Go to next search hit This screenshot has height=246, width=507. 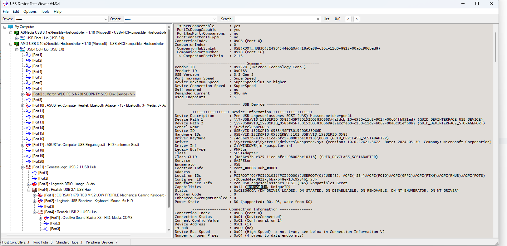point(357,19)
